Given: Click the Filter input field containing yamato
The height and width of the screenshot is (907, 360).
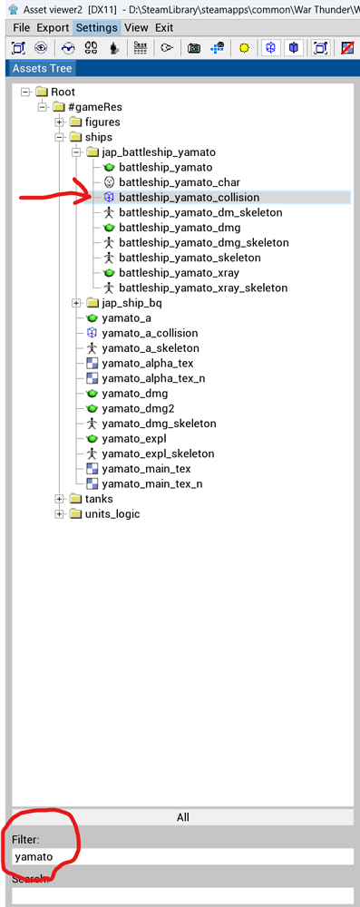Looking at the screenshot, I should 183,857.
